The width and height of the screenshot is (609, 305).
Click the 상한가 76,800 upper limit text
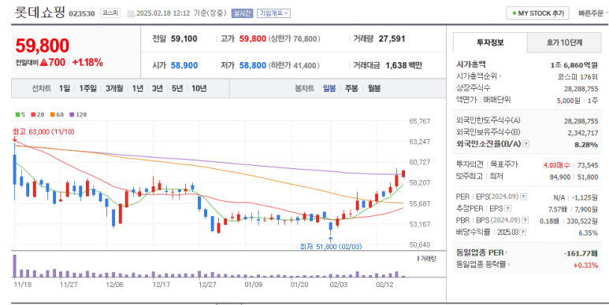[294, 39]
